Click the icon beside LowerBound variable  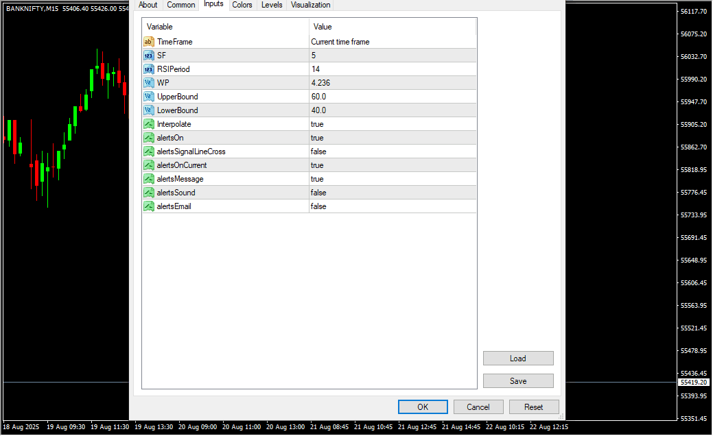[x=149, y=110]
